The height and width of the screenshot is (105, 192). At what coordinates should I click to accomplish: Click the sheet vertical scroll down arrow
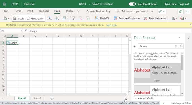point(130,92)
